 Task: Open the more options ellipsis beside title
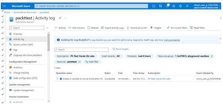(65, 18)
